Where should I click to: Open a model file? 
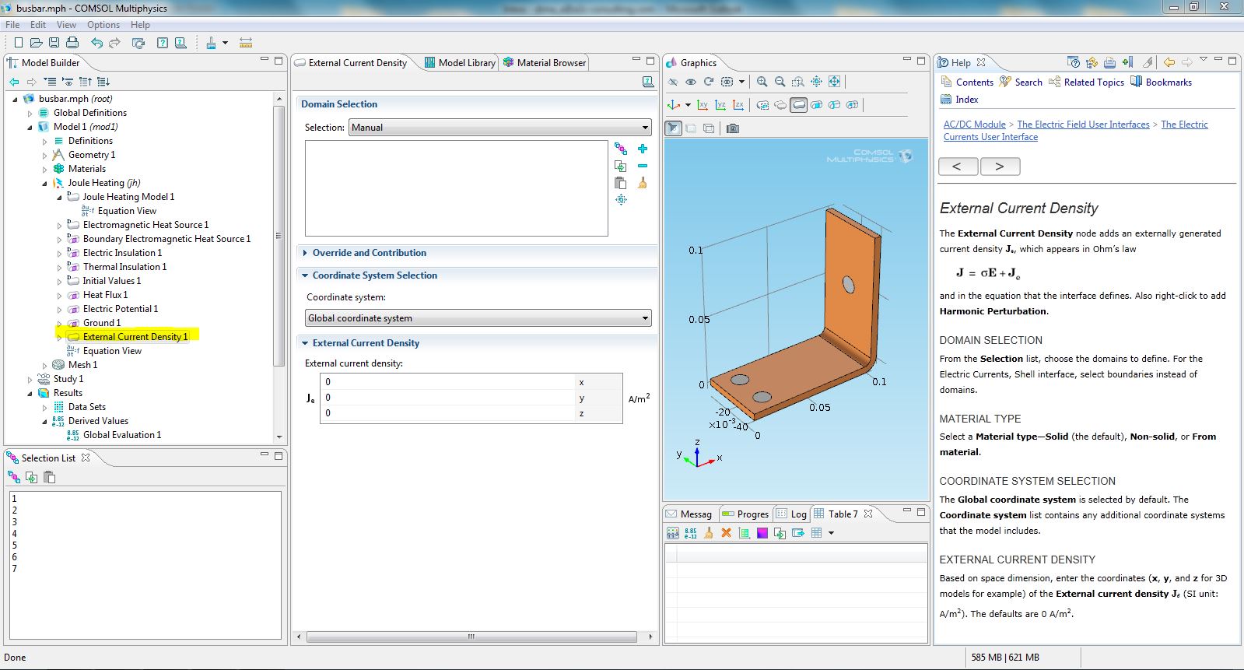pyautogui.click(x=36, y=43)
